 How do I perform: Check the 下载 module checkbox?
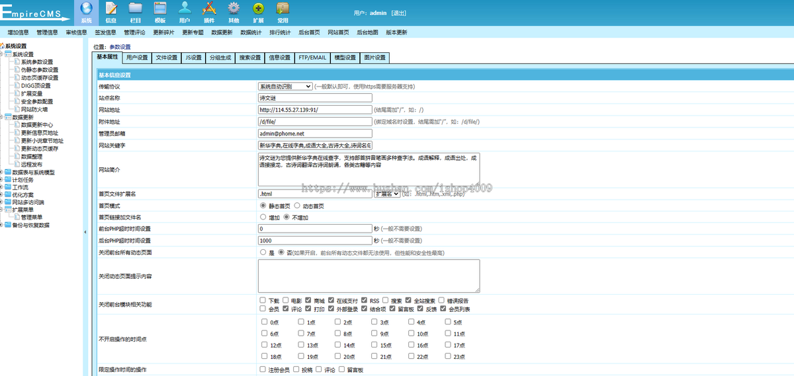pyautogui.click(x=263, y=300)
